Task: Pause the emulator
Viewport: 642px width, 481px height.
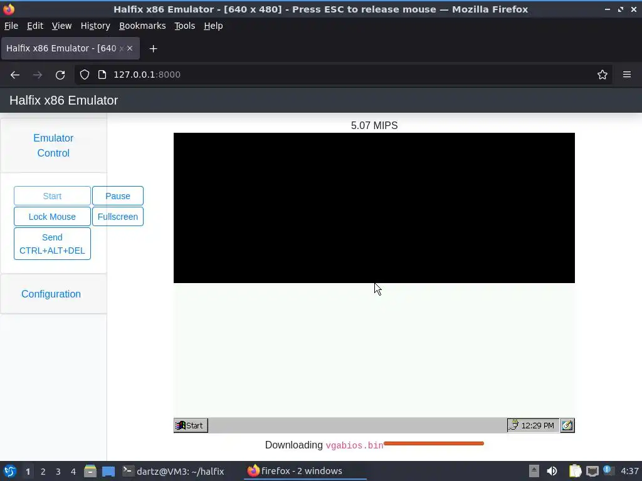Action: [x=118, y=196]
